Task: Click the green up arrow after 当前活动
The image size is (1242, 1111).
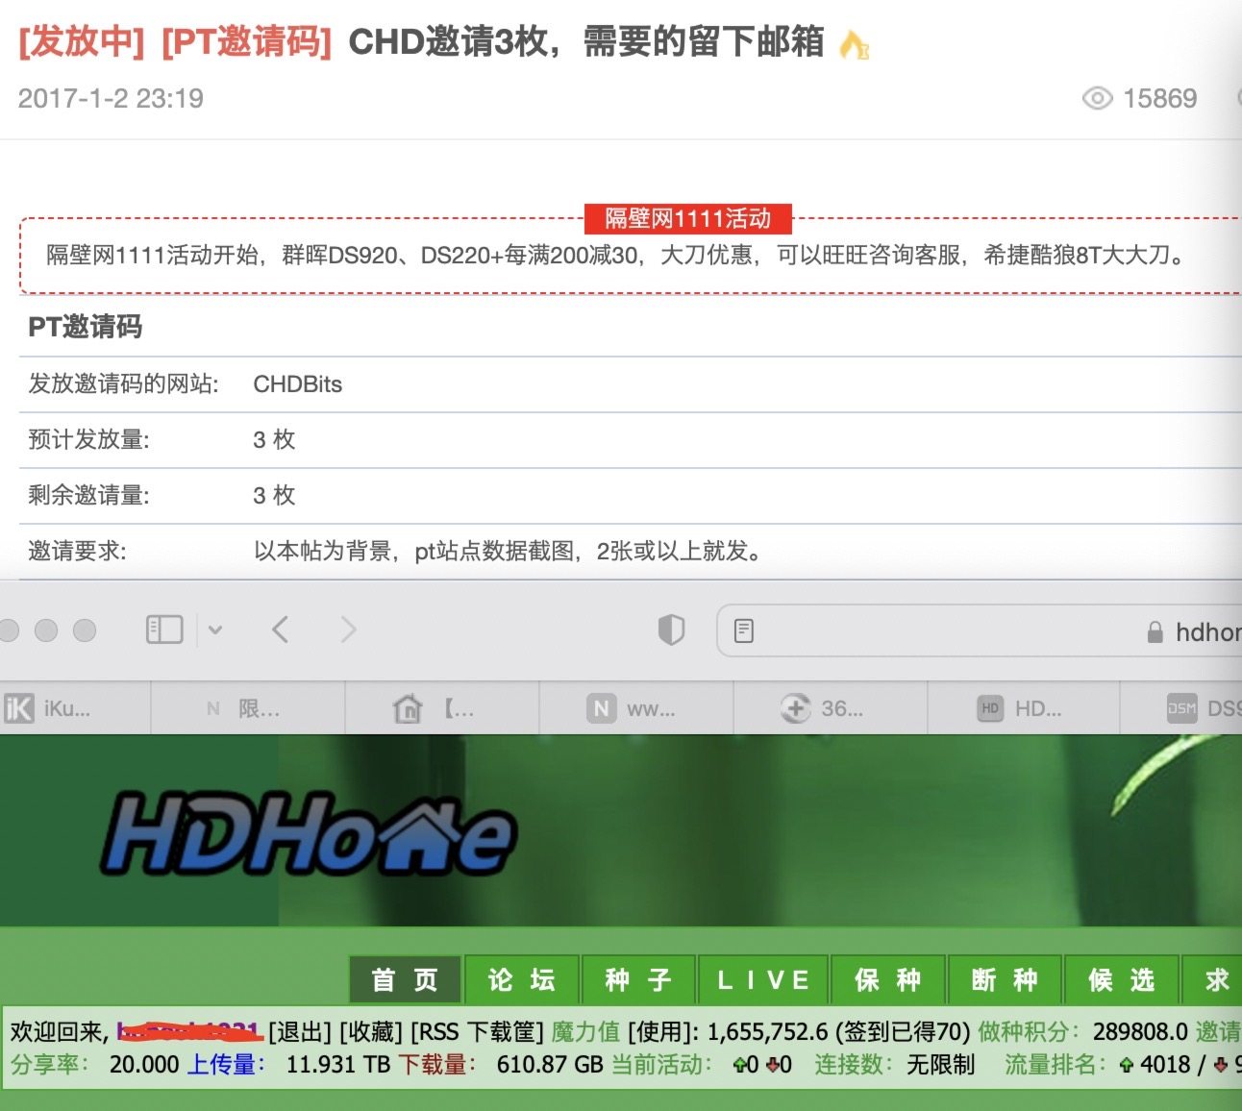Action: [740, 1065]
